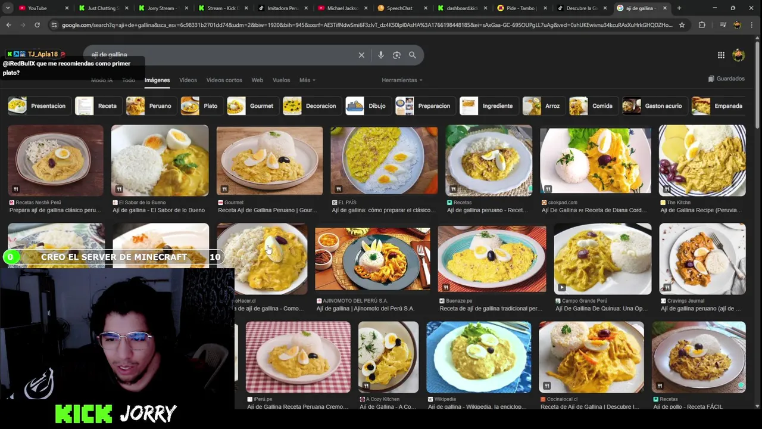Open the Google account avatar
Image resolution: width=762 pixels, height=429 pixels.
(x=739, y=55)
